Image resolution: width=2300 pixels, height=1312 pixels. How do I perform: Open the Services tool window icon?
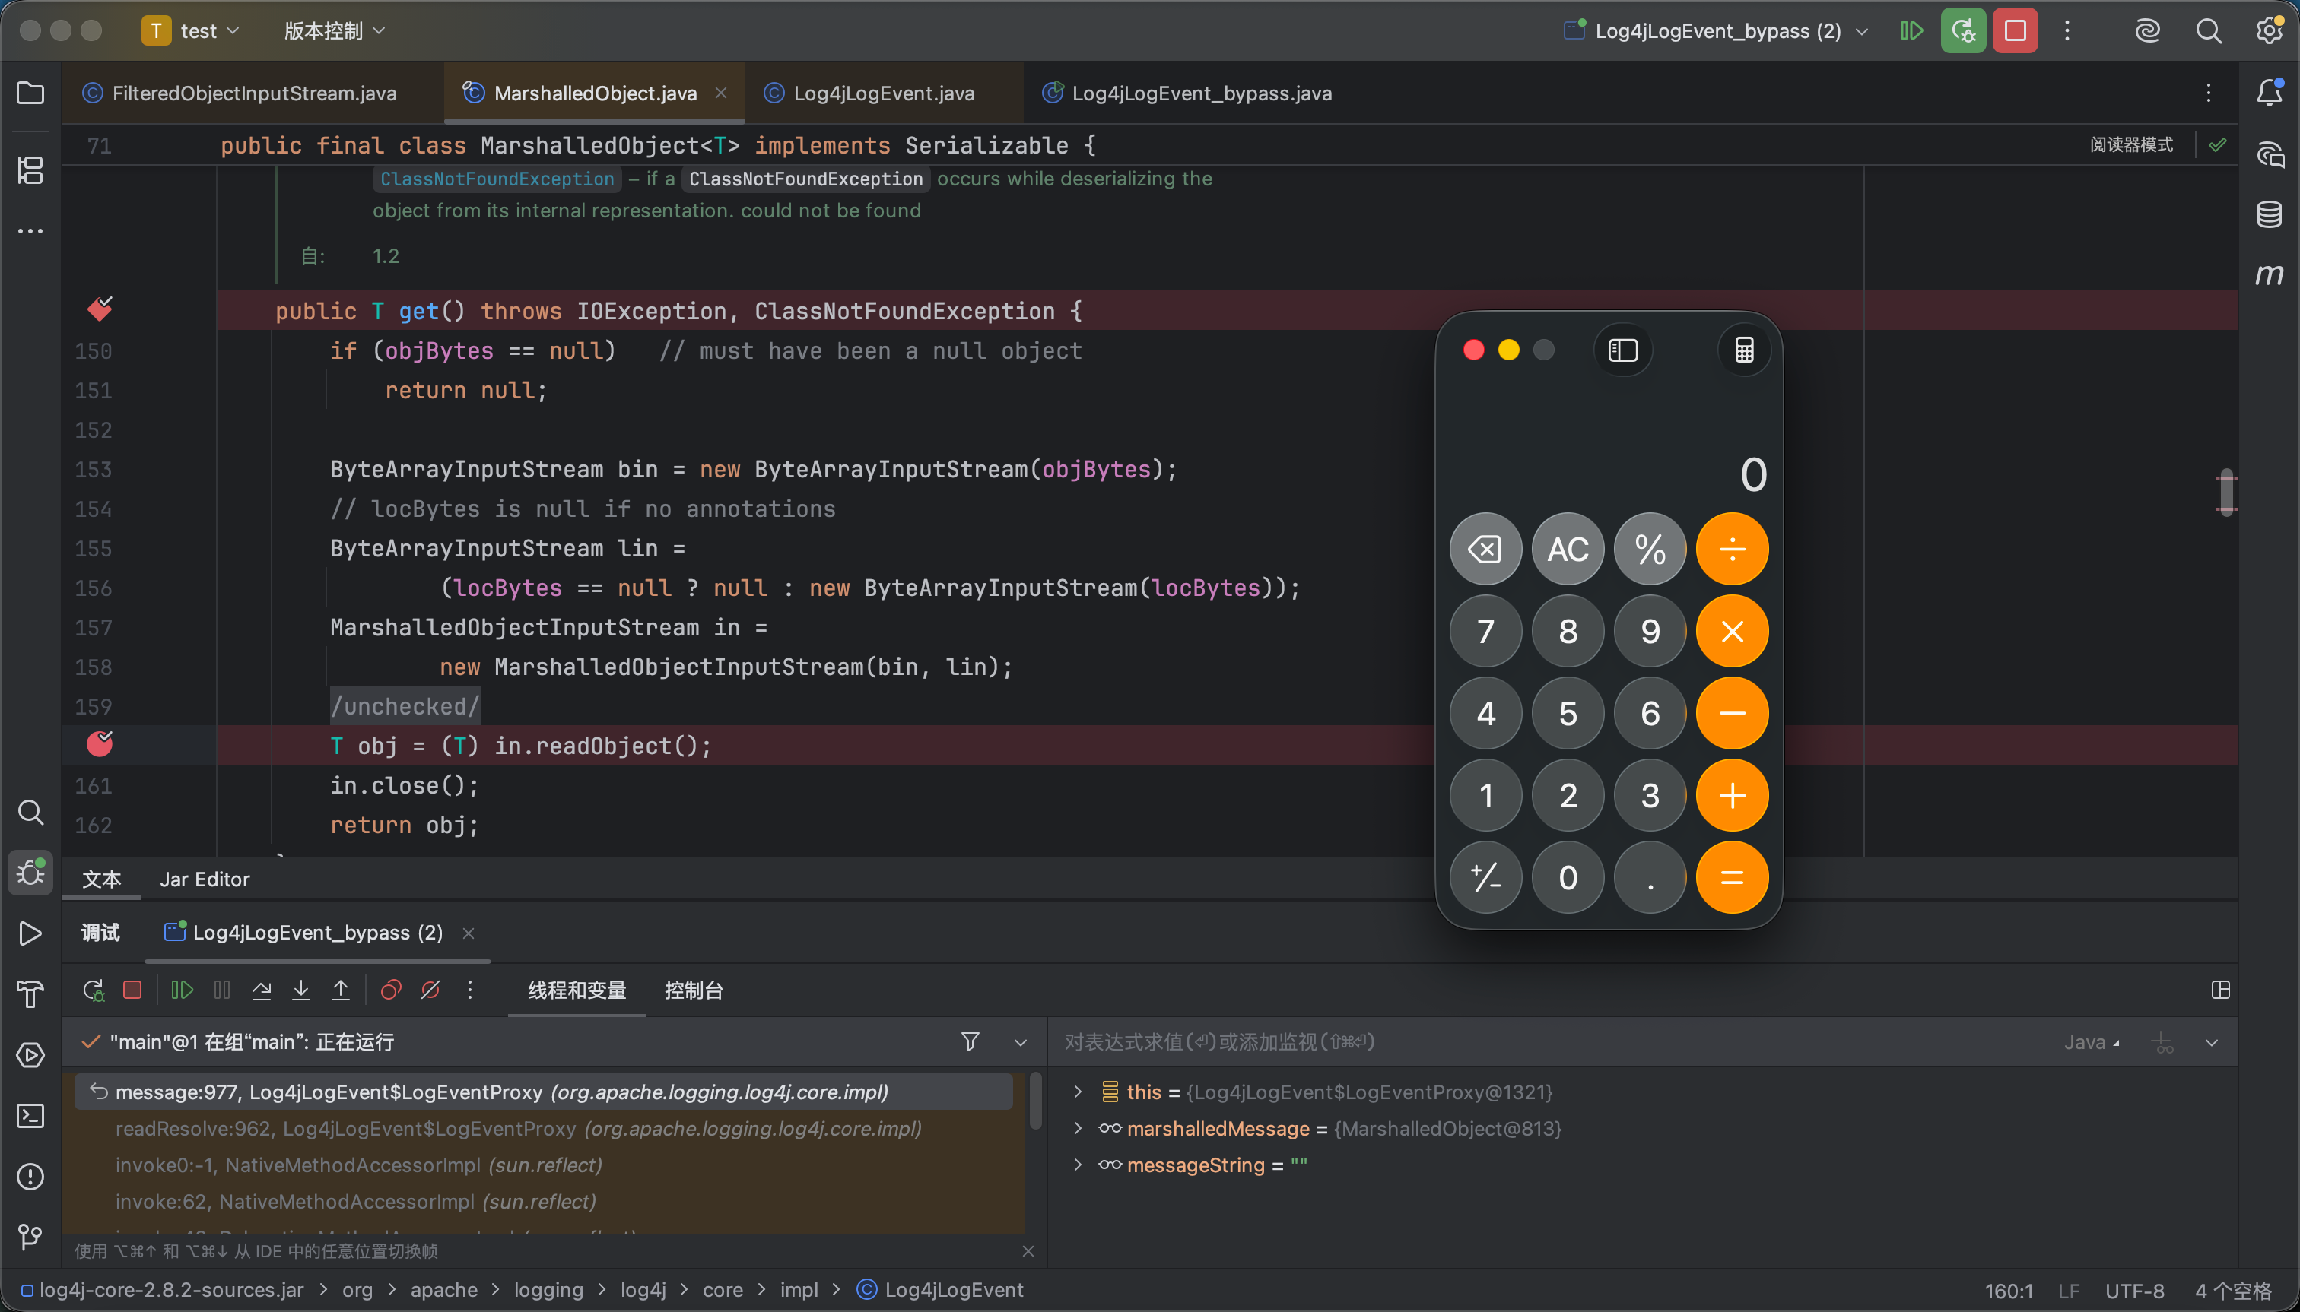pyautogui.click(x=30, y=1055)
